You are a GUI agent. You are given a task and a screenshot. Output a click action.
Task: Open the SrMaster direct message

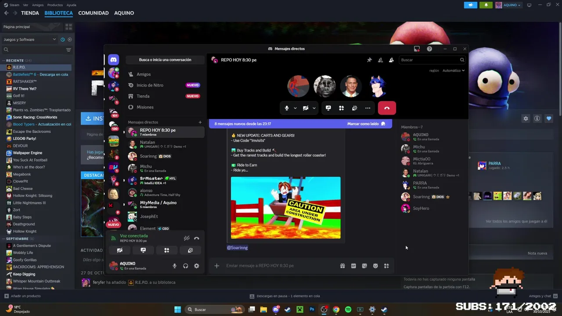coord(165,180)
